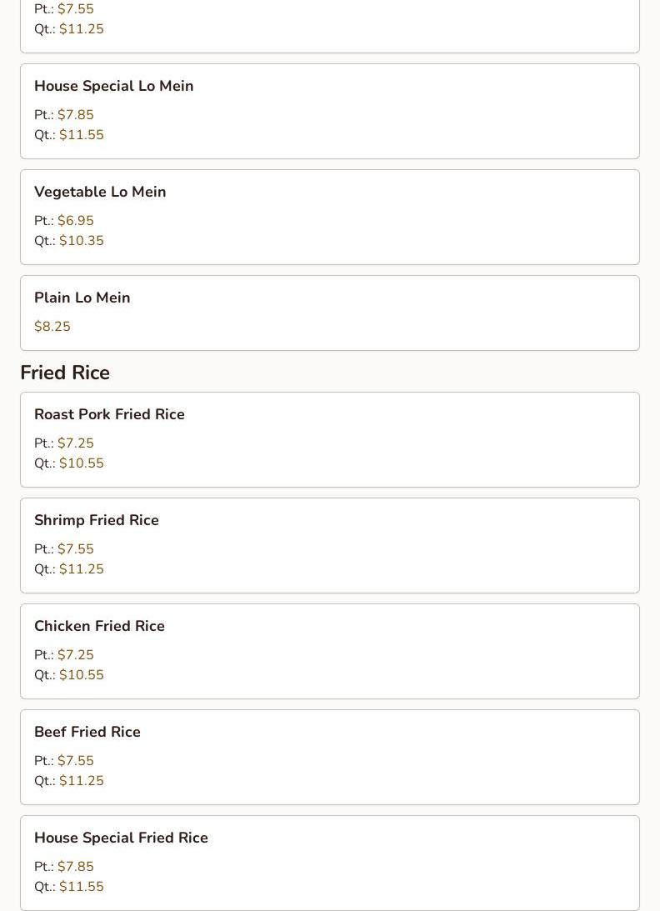Choose Roast Pork Fried Rice quart price

[81, 463]
